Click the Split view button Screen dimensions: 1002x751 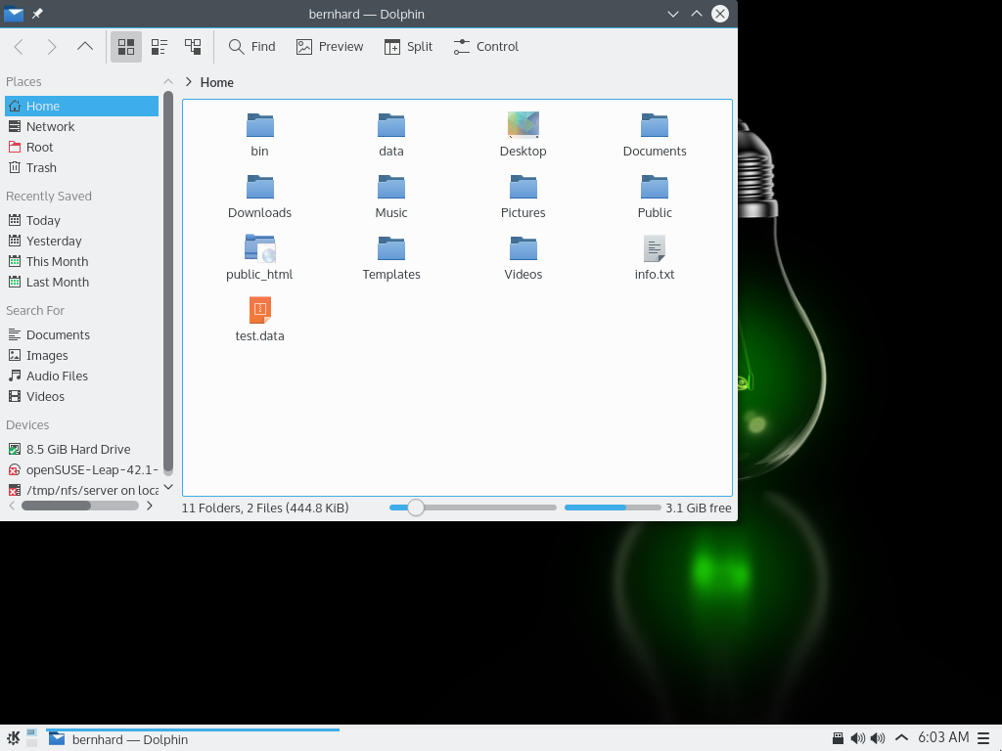408,47
